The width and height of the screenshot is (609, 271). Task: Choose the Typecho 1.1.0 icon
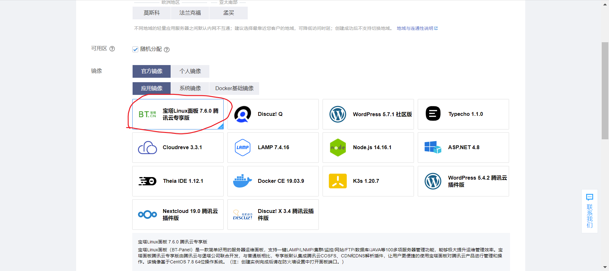click(433, 114)
